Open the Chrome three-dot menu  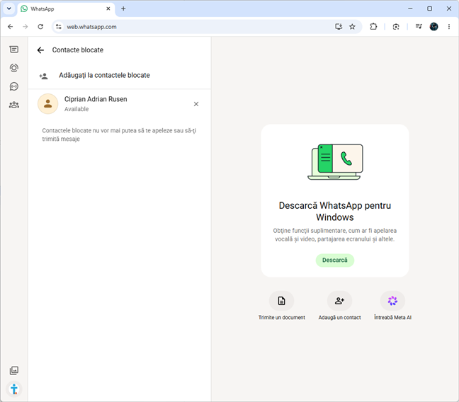[x=449, y=27]
